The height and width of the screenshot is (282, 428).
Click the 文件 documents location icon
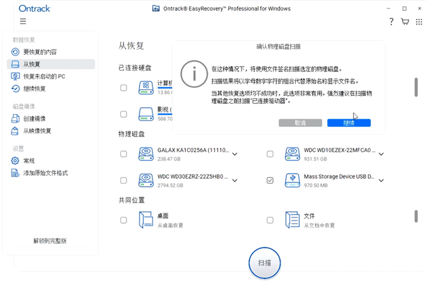click(292, 220)
